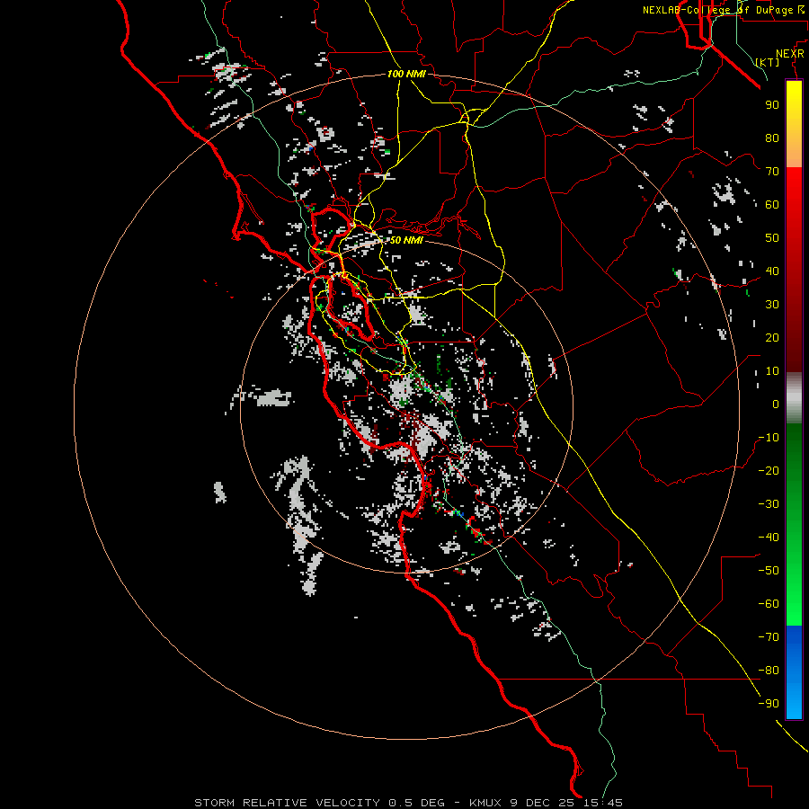Select the -80 value on velocity scale

pyautogui.click(x=769, y=671)
